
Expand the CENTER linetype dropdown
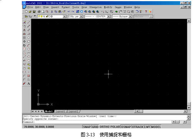point(98,17)
